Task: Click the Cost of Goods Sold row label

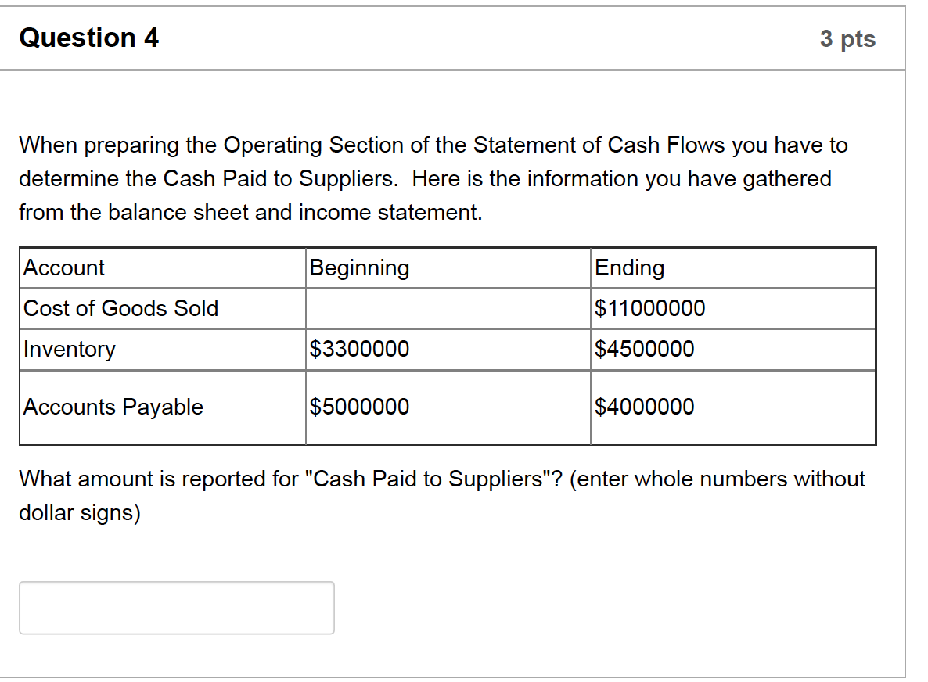Action: pyautogui.click(x=120, y=308)
